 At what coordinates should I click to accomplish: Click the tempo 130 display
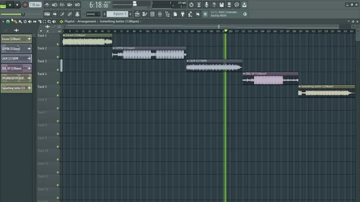pyautogui.click(x=35, y=4)
